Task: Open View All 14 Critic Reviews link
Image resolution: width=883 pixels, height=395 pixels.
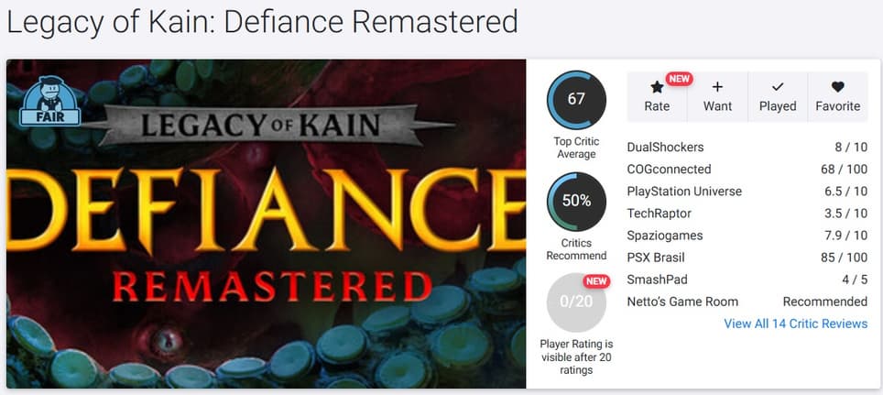Action: [x=795, y=324]
